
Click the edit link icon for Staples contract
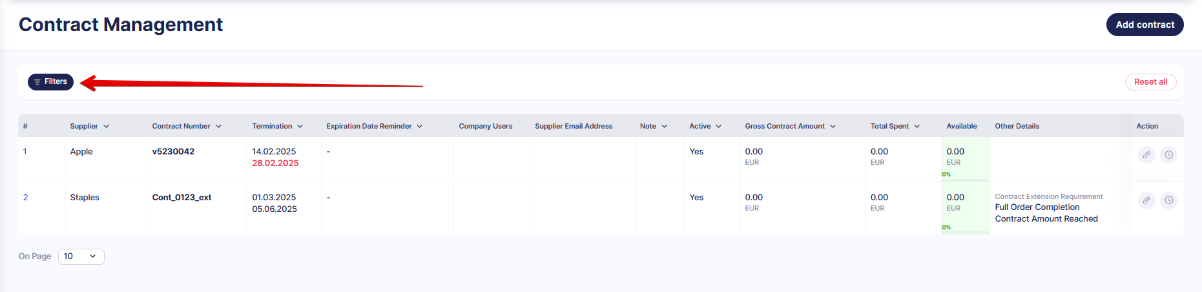click(x=1146, y=200)
